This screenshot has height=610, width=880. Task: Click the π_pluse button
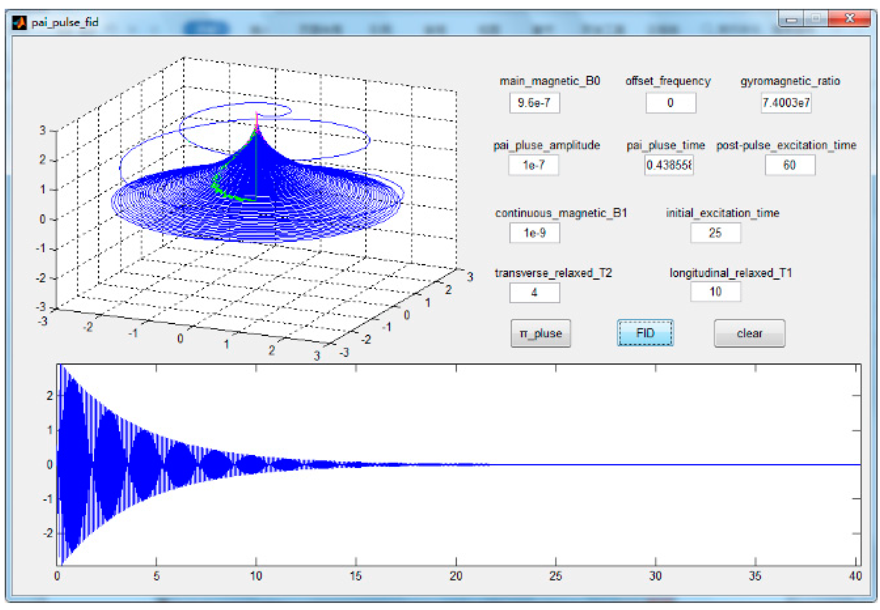[x=541, y=333]
